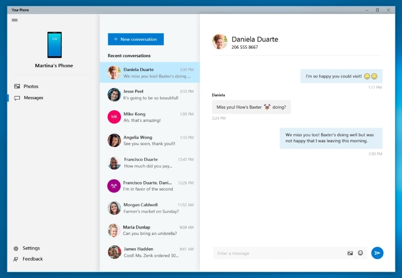Select Mike Kong's MK avatar
This screenshot has width=402, height=278.
tap(114, 117)
